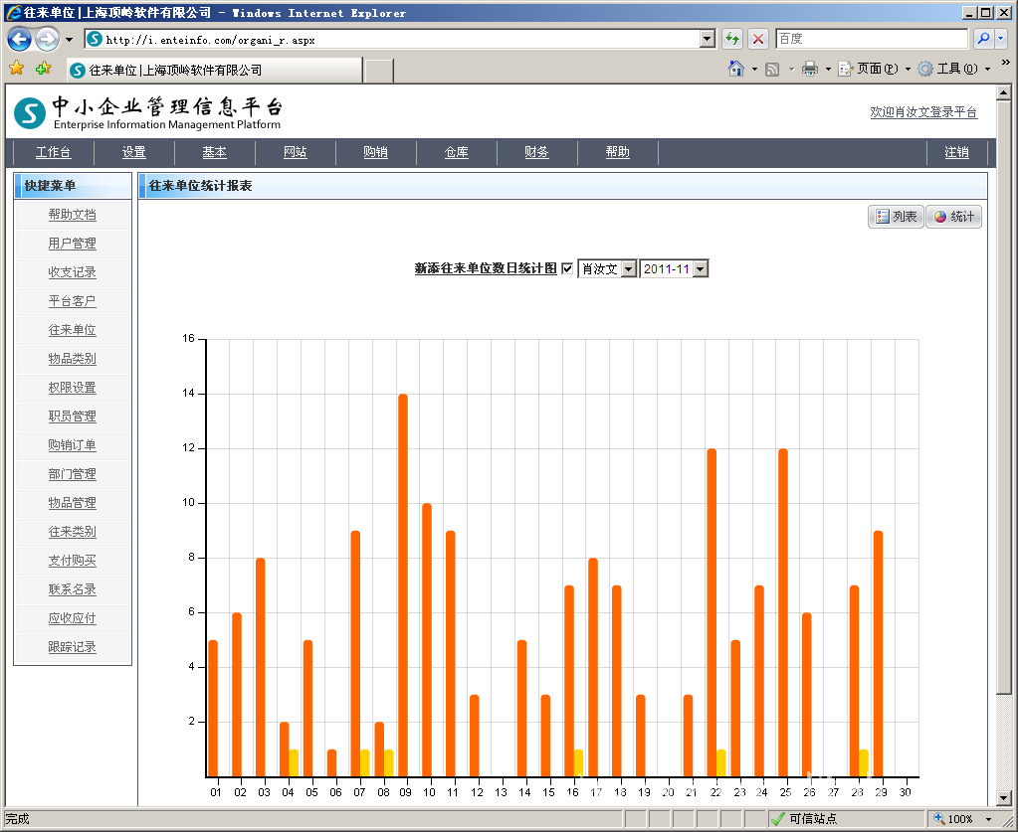Open 用户管理 in the quick menu
The height and width of the screenshot is (832, 1018).
coord(73,244)
